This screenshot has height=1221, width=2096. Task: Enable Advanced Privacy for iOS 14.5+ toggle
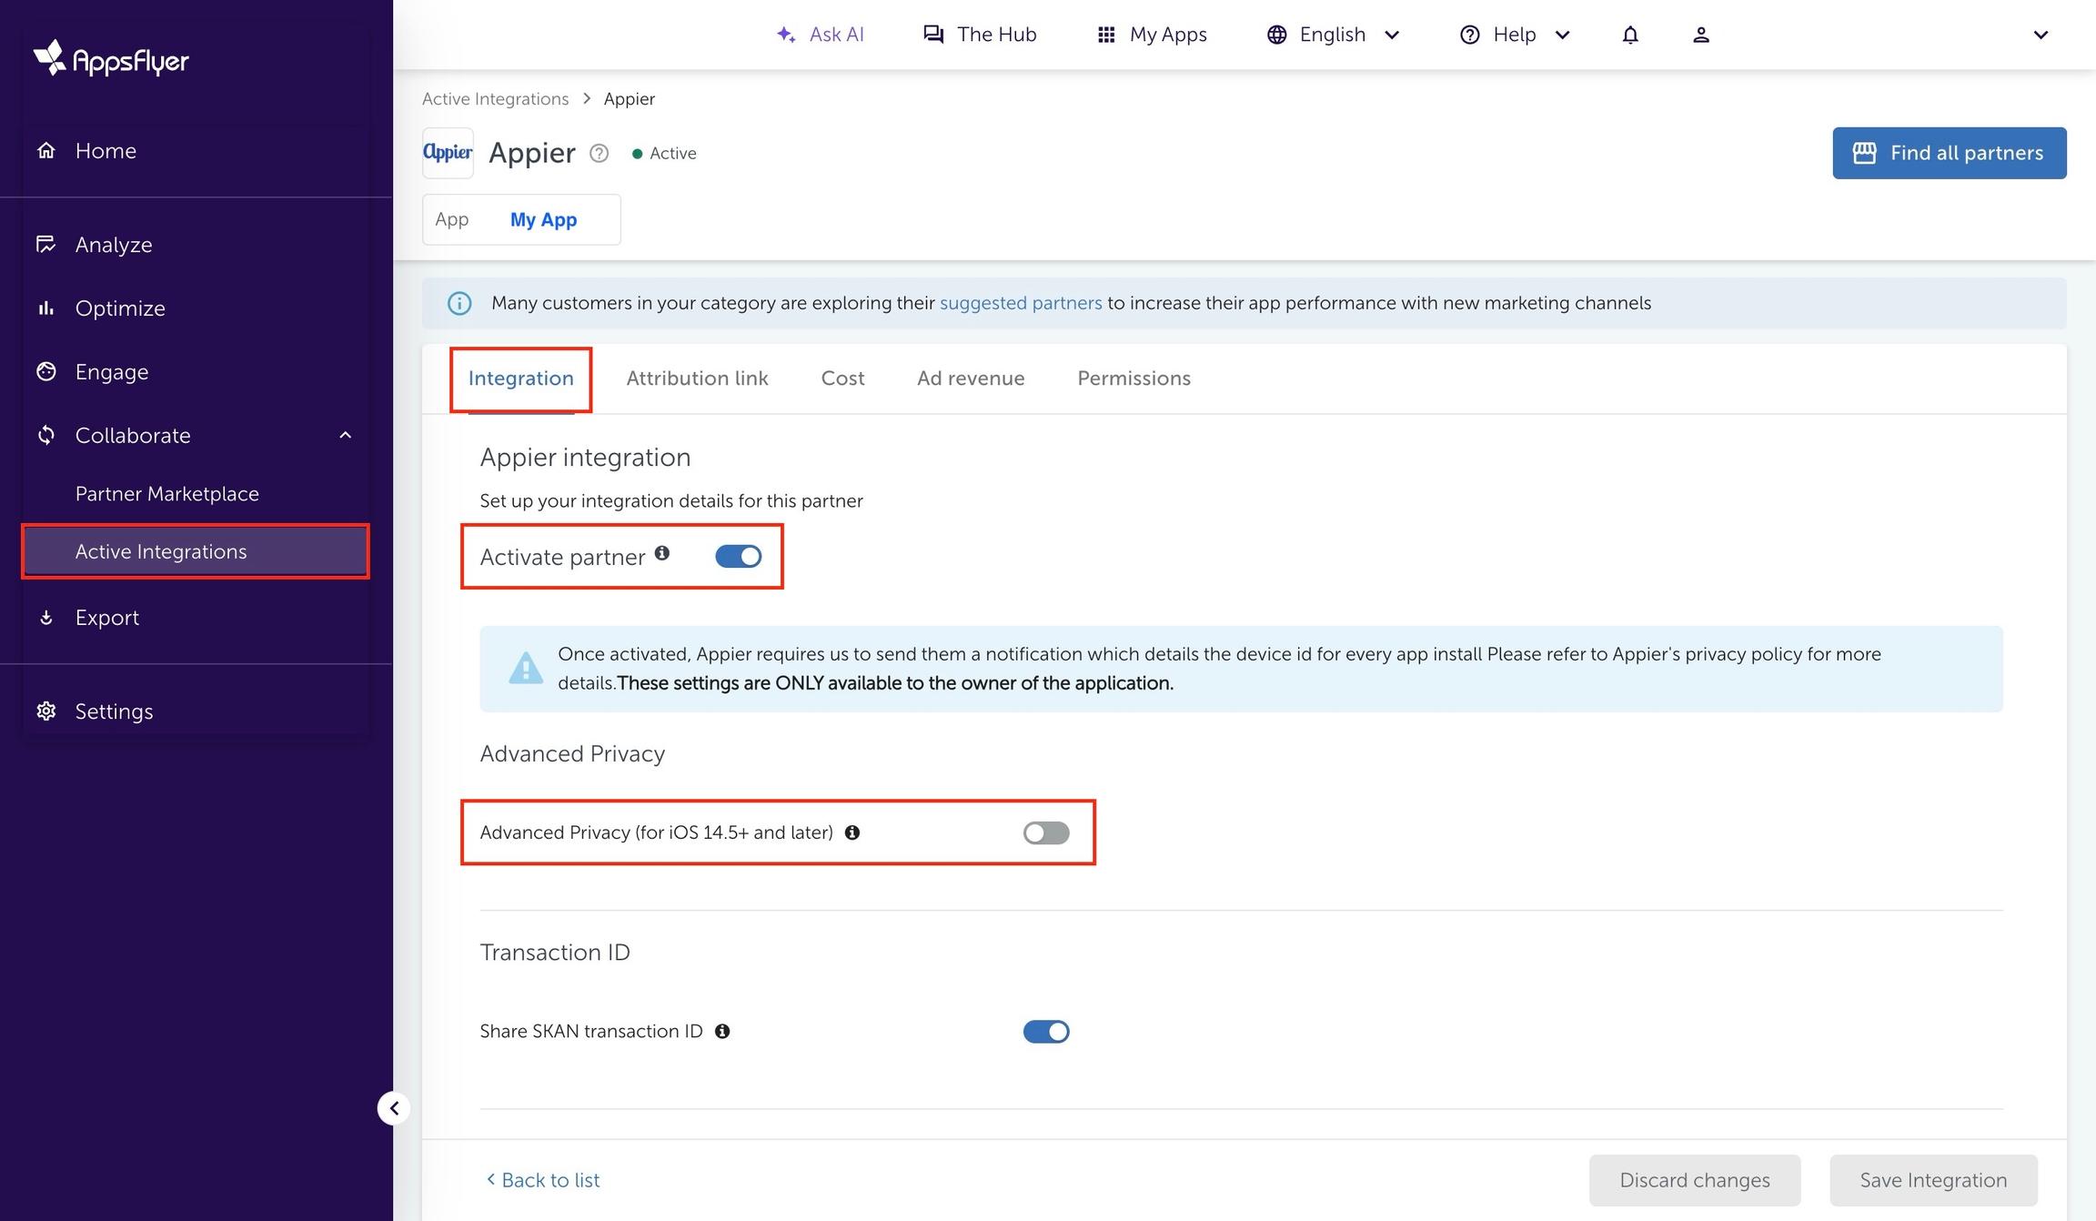coord(1045,832)
